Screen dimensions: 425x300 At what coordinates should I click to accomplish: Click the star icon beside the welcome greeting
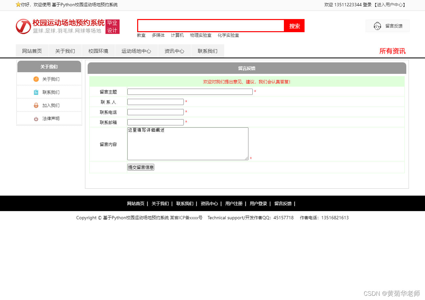[18, 5]
